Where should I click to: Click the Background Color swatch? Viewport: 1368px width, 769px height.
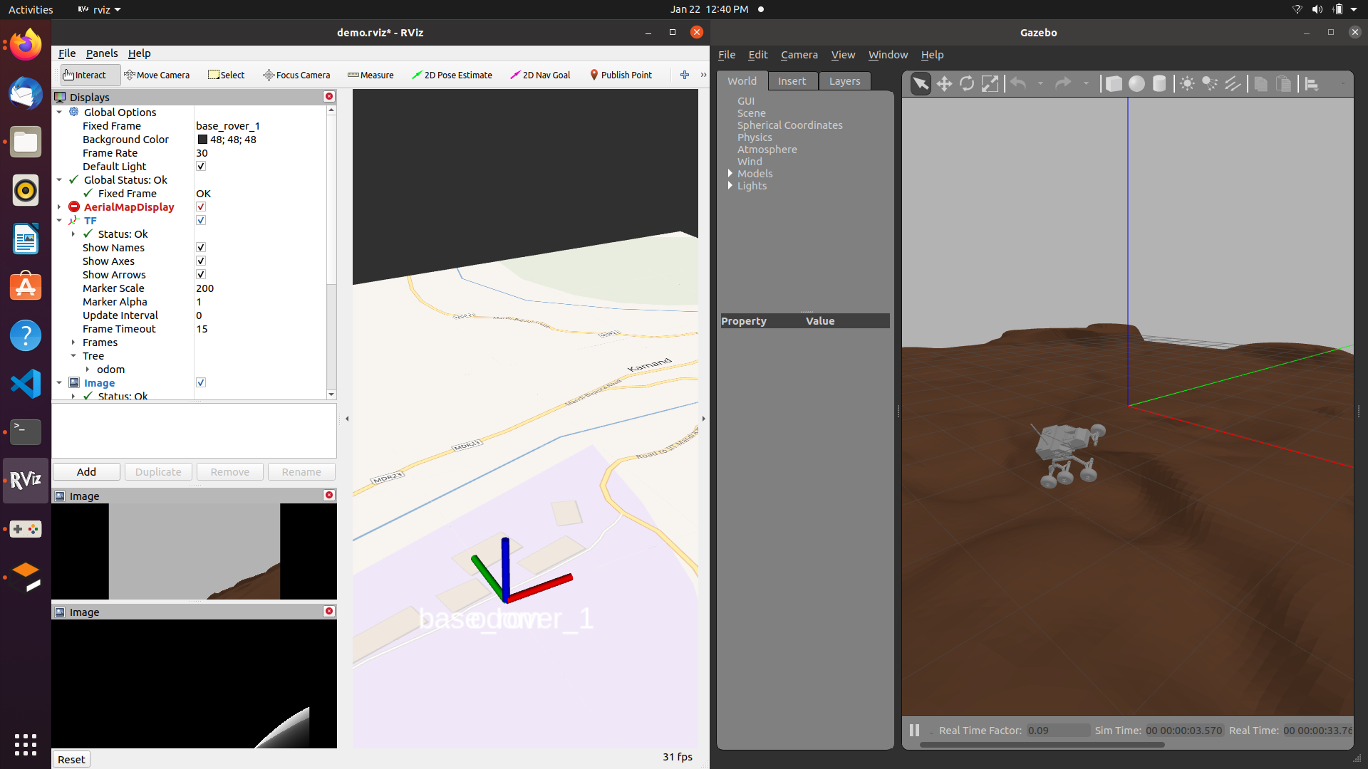tap(202, 140)
